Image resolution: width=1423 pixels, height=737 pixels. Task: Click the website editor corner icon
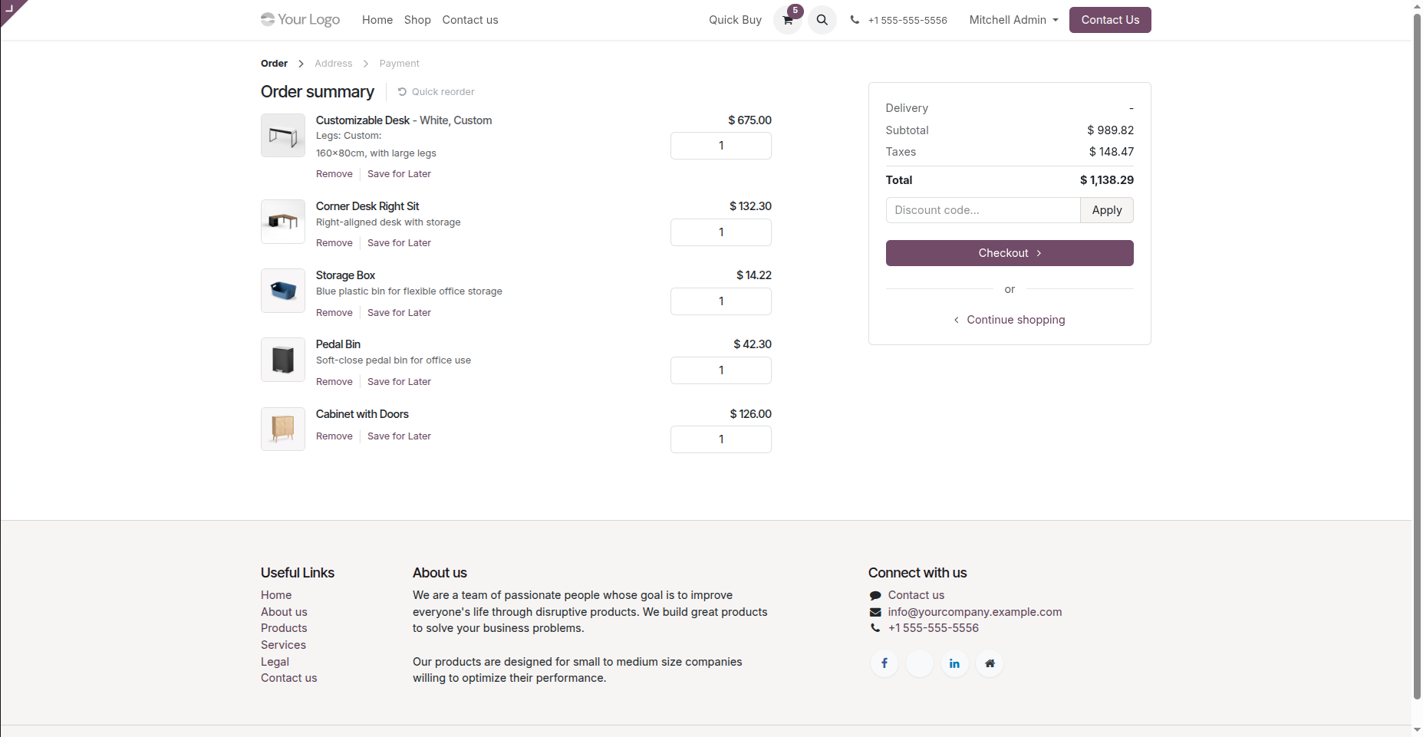[11, 9]
